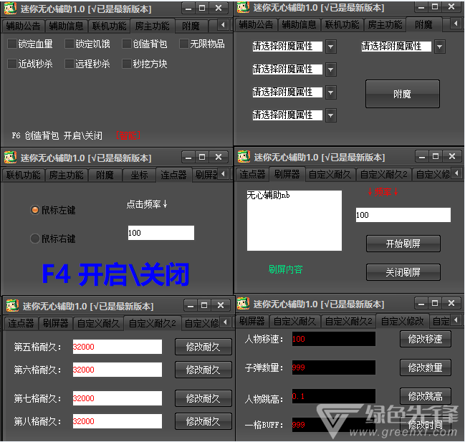465x442 pixels.
Task: Click tab-scroll arrow in the 第五格耐久 window
Action: click(x=225, y=322)
